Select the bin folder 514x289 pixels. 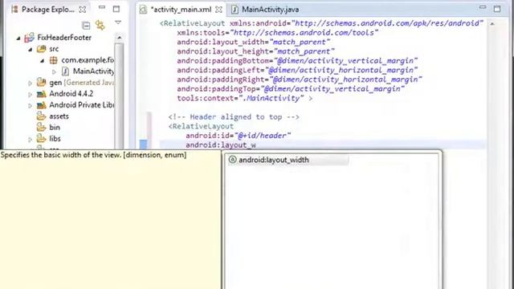55,128
